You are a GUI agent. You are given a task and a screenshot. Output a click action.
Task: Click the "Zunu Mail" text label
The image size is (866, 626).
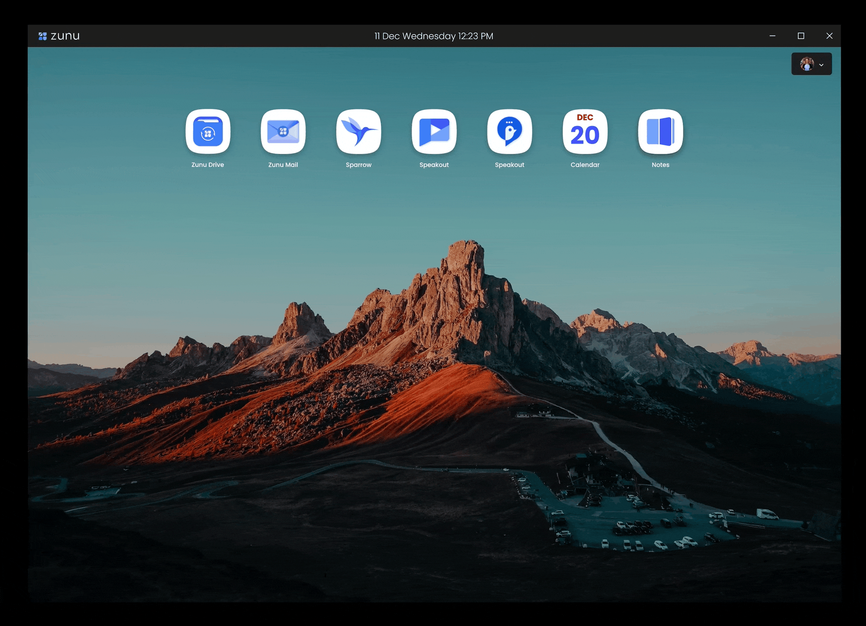pos(283,165)
